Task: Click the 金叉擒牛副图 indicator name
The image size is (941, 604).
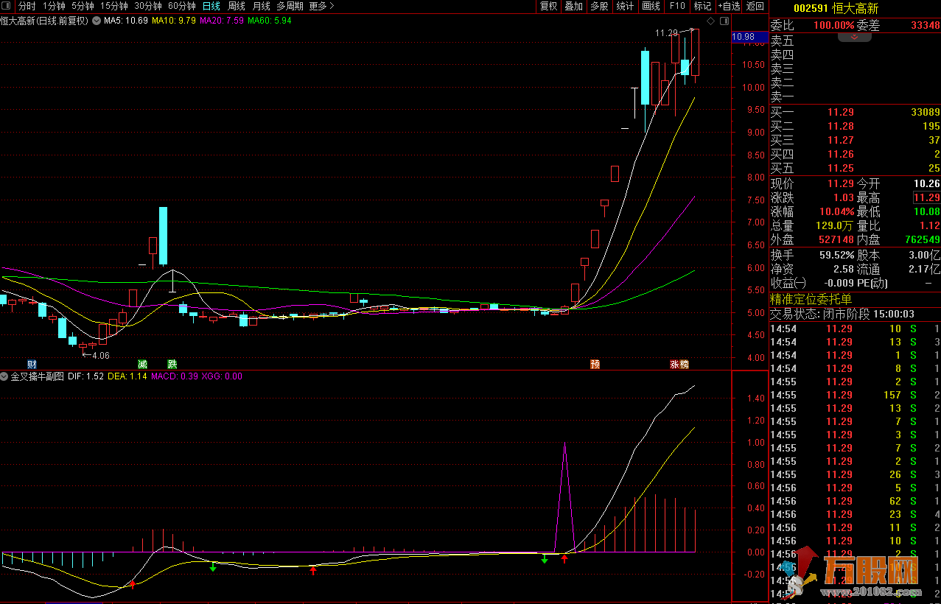Action: [x=37, y=376]
